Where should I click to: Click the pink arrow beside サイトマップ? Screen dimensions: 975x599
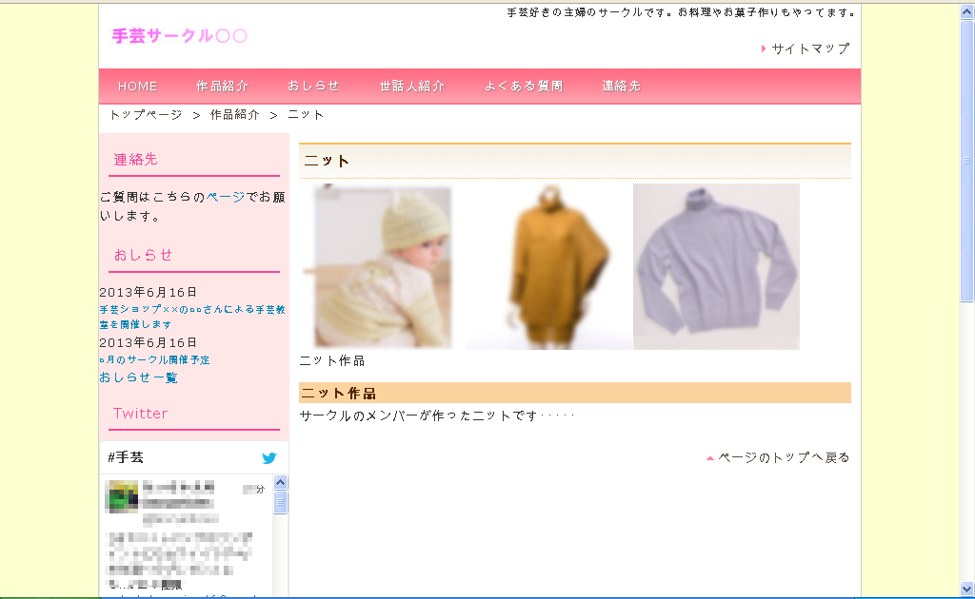[x=764, y=48]
